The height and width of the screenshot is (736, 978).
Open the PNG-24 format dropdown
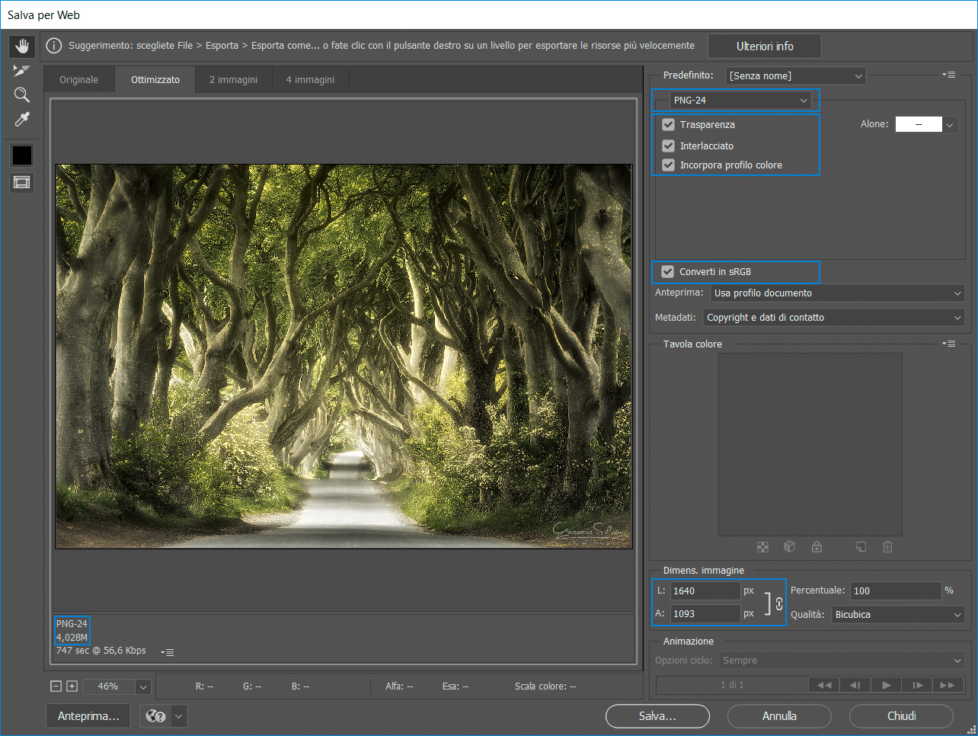(x=740, y=101)
